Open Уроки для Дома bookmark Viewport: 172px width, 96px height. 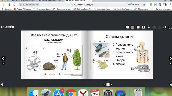tap(42, 9)
